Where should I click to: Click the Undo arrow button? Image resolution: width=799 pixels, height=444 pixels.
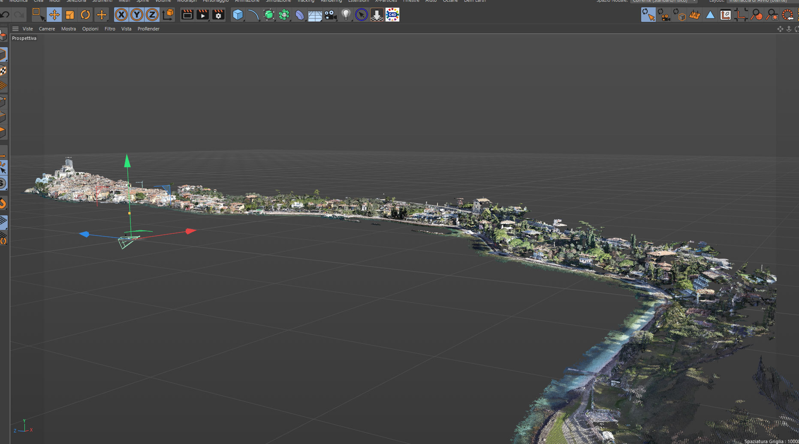click(x=5, y=15)
